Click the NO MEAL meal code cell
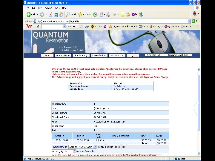This screenshot has width=215, height=161. (100, 140)
